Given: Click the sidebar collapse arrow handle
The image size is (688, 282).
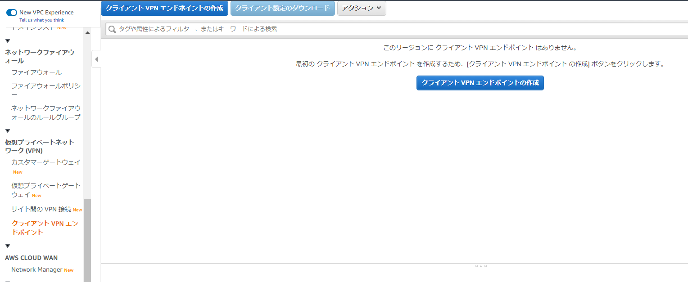Looking at the screenshot, I should [x=96, y=59].
